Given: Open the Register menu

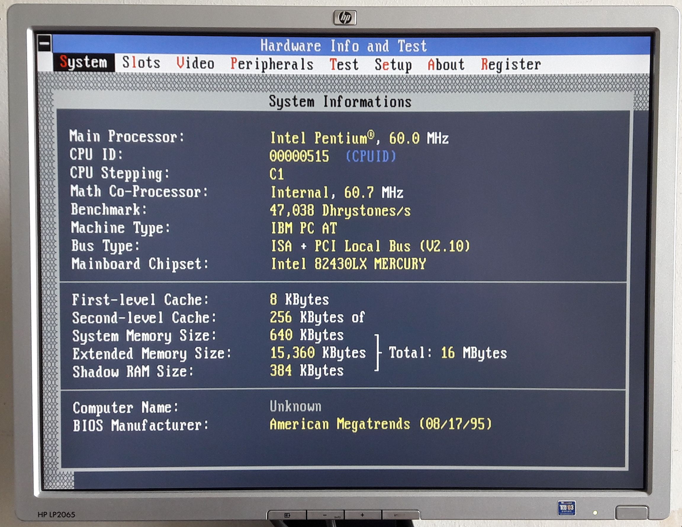Looking at the screenshot, I should tap(511, 64).
